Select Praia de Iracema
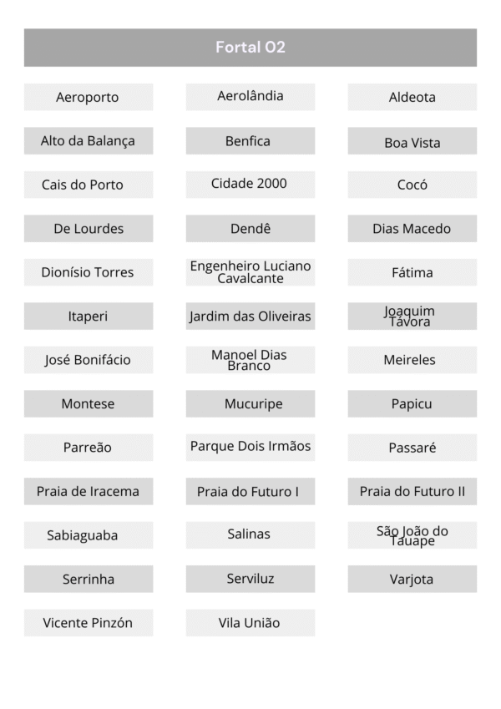 coord(88,491)
